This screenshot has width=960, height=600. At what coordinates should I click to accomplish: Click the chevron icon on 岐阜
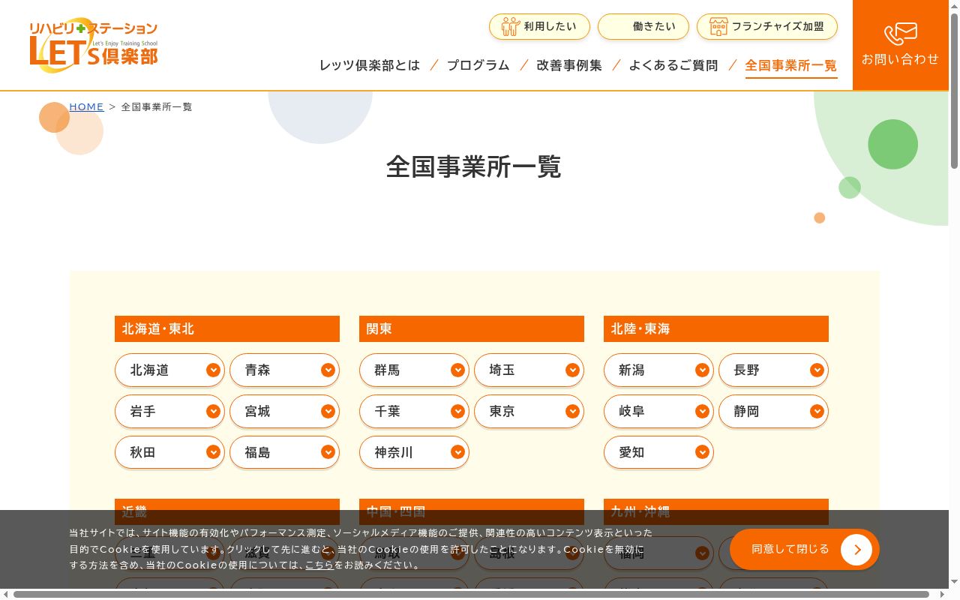[702, 411]
